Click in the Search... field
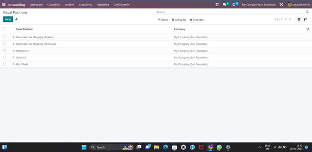This screenshot has width=312, height=152. click(x=230, y=12)
